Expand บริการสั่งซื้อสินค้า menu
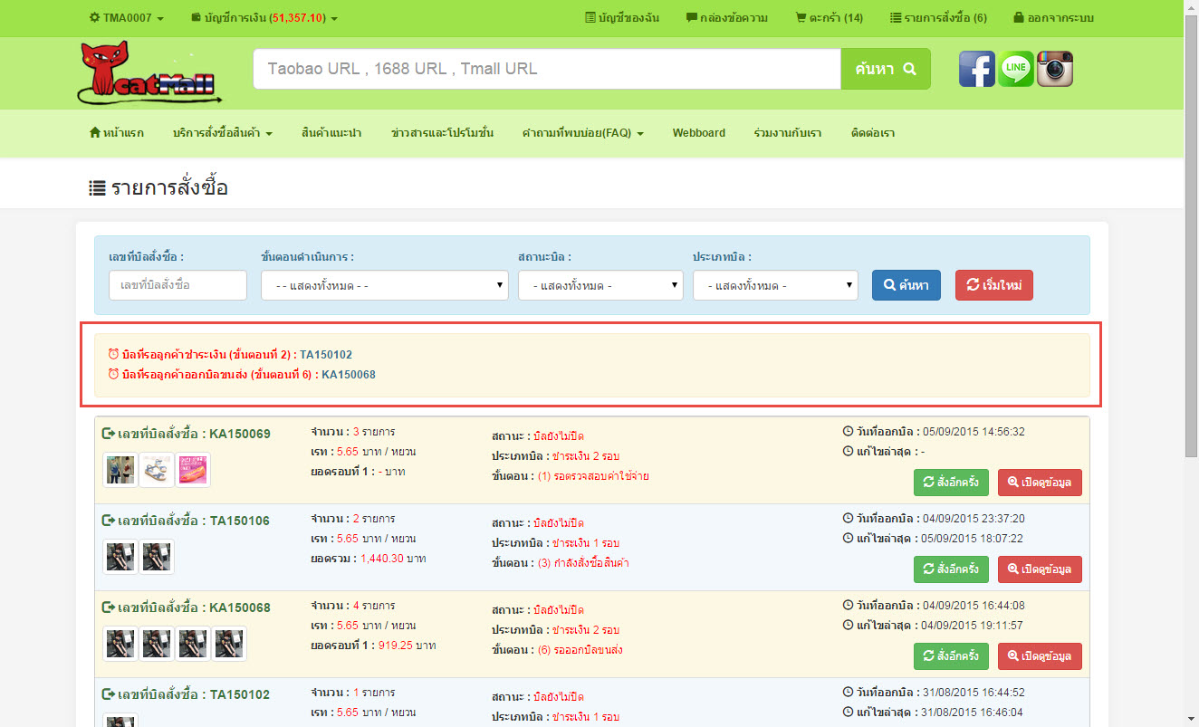 (222, 133)
